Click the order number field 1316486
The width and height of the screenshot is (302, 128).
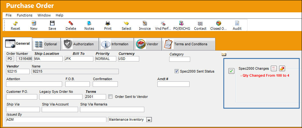(24, 59)
